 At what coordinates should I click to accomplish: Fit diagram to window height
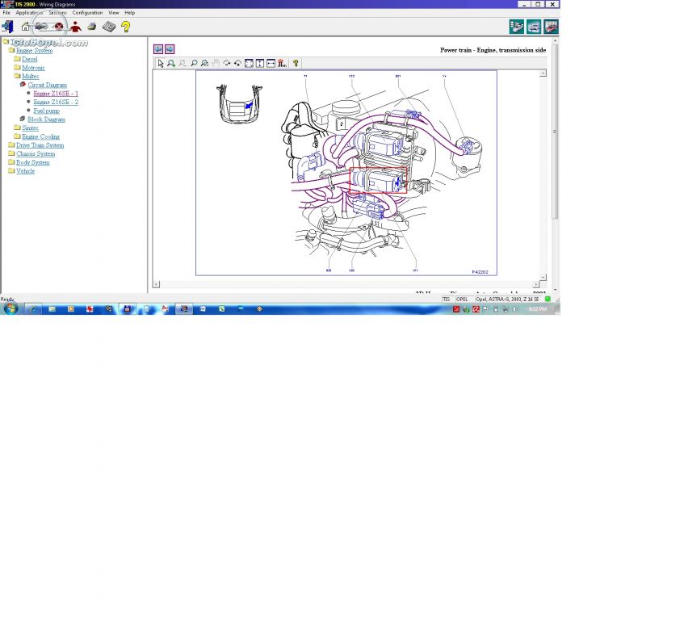coord(260,64)
